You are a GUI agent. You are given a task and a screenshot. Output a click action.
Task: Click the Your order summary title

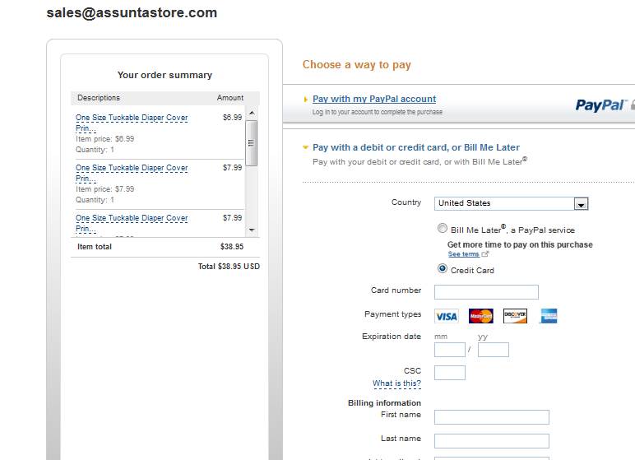165,75
